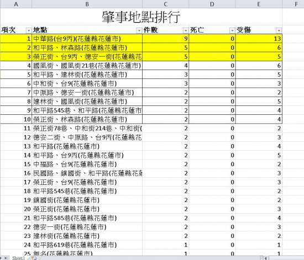Select column D header
The image size is (304, 260).
(x=212, y=4)
